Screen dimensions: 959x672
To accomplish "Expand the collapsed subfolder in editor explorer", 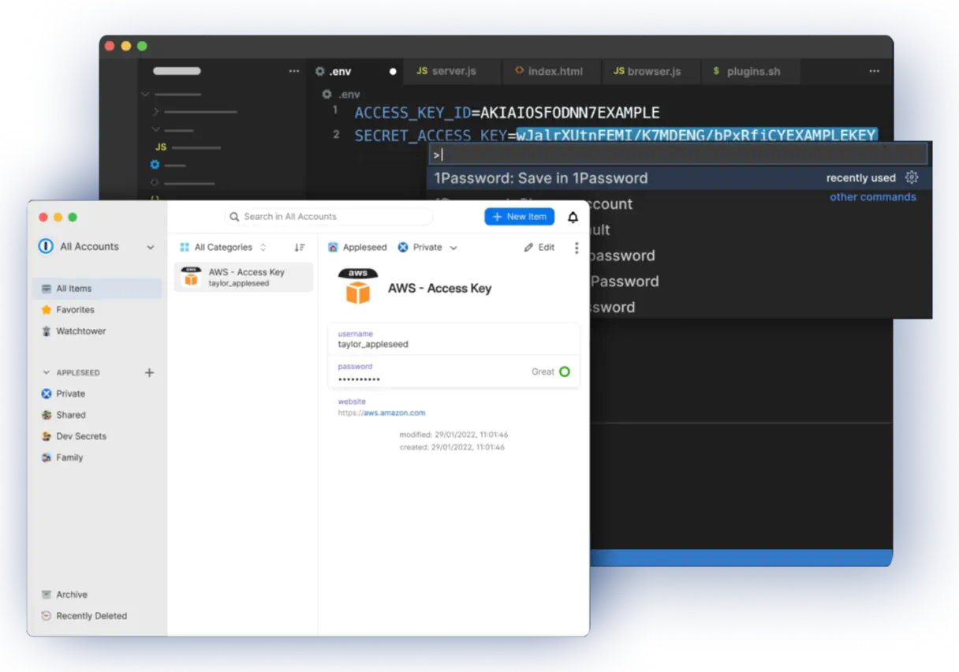I will 155,112.
